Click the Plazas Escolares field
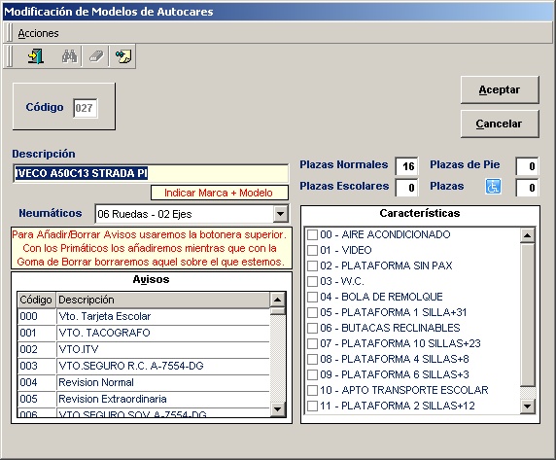The width and height of the screenshot is (556, 460). click(406, 188)
